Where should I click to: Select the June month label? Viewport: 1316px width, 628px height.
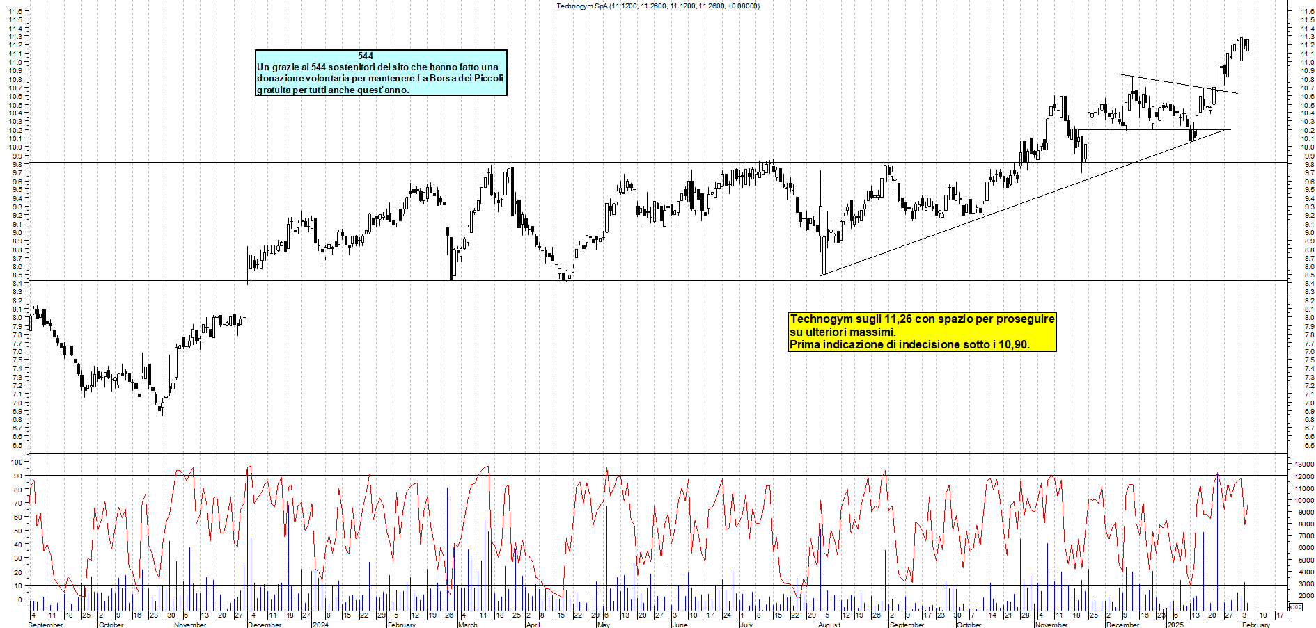click(680, 625)
